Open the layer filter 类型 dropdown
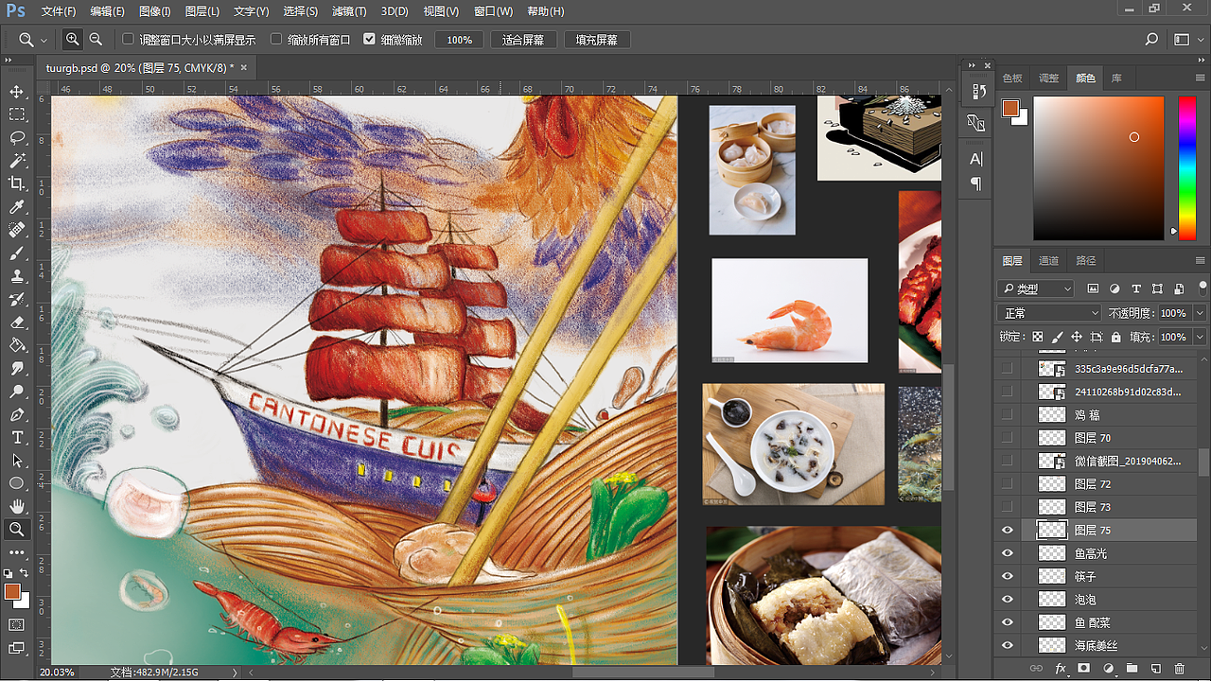1211x681 pixels. [1036, 288]
